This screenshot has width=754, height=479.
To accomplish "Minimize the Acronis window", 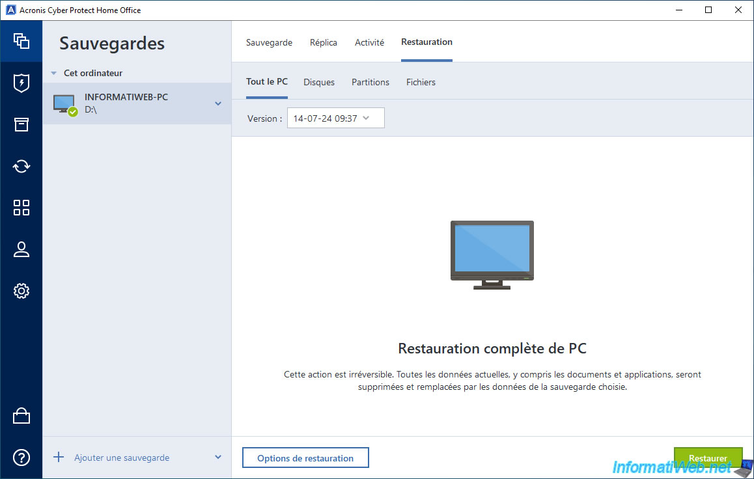I will coord(679,10).
